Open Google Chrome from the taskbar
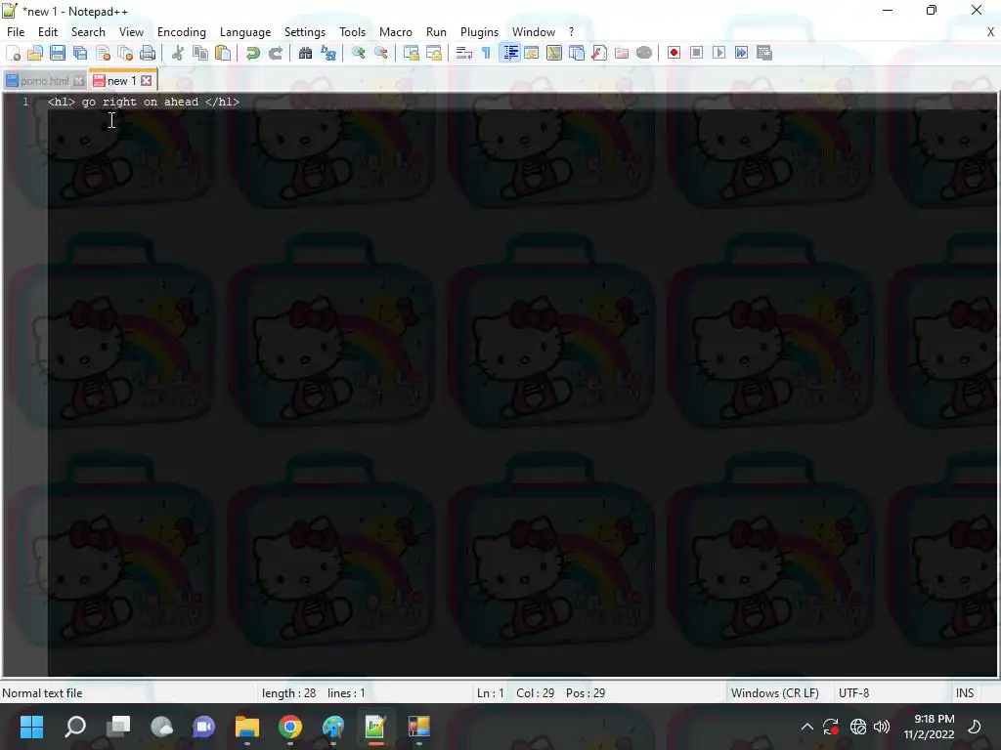This screenshot has width=1001, height=750. [x=289, y=727]
